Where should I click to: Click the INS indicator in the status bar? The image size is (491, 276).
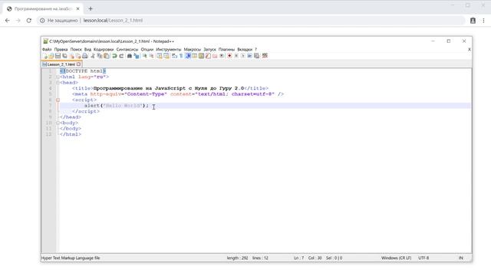460,258
